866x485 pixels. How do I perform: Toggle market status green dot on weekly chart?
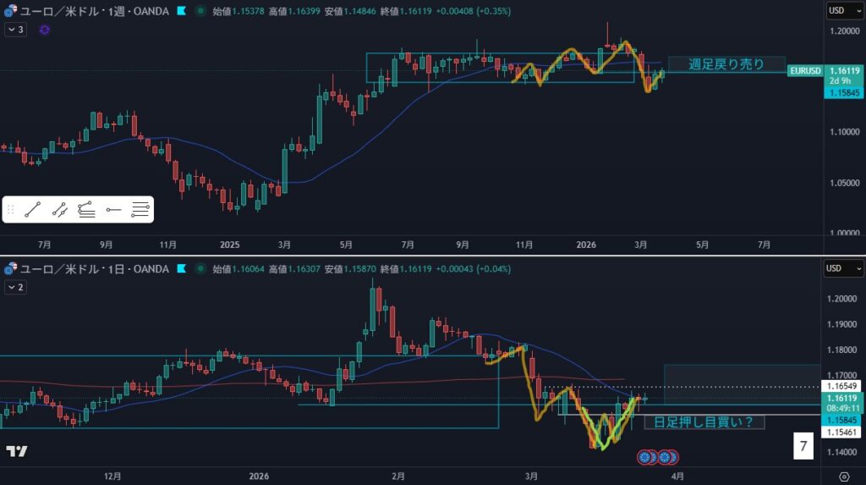200,11
